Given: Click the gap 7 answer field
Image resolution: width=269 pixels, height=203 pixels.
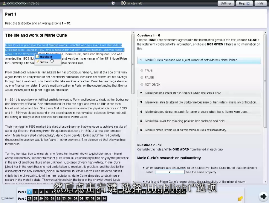Looking at the screenshot, I should [170, 172].
